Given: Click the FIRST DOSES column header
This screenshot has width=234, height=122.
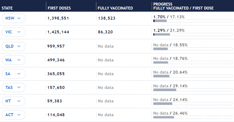Looking at the screenshot, I should coord(59,8).
